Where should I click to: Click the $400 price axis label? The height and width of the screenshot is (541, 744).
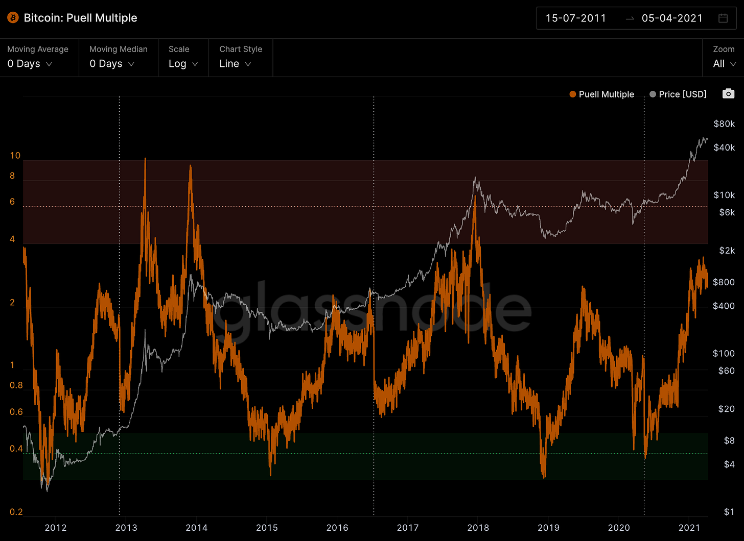point(724,306)
